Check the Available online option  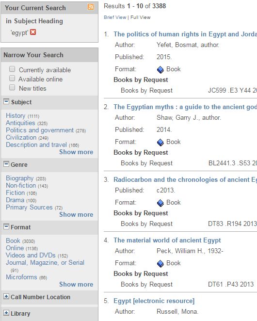tap(12, 78)
